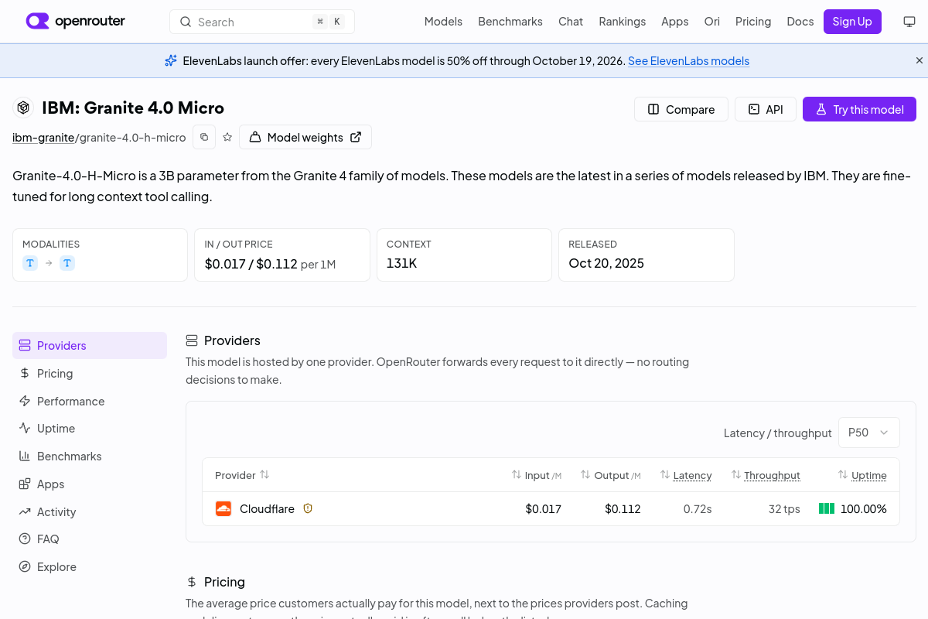Image resolution: width=928 pixels, height=619 pixels.
Task: Click Try this model
Action: (859, 109)
